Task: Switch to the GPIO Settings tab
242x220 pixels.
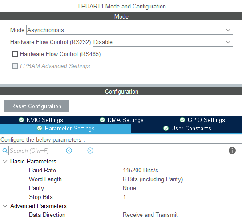Action: coord(202,120)
